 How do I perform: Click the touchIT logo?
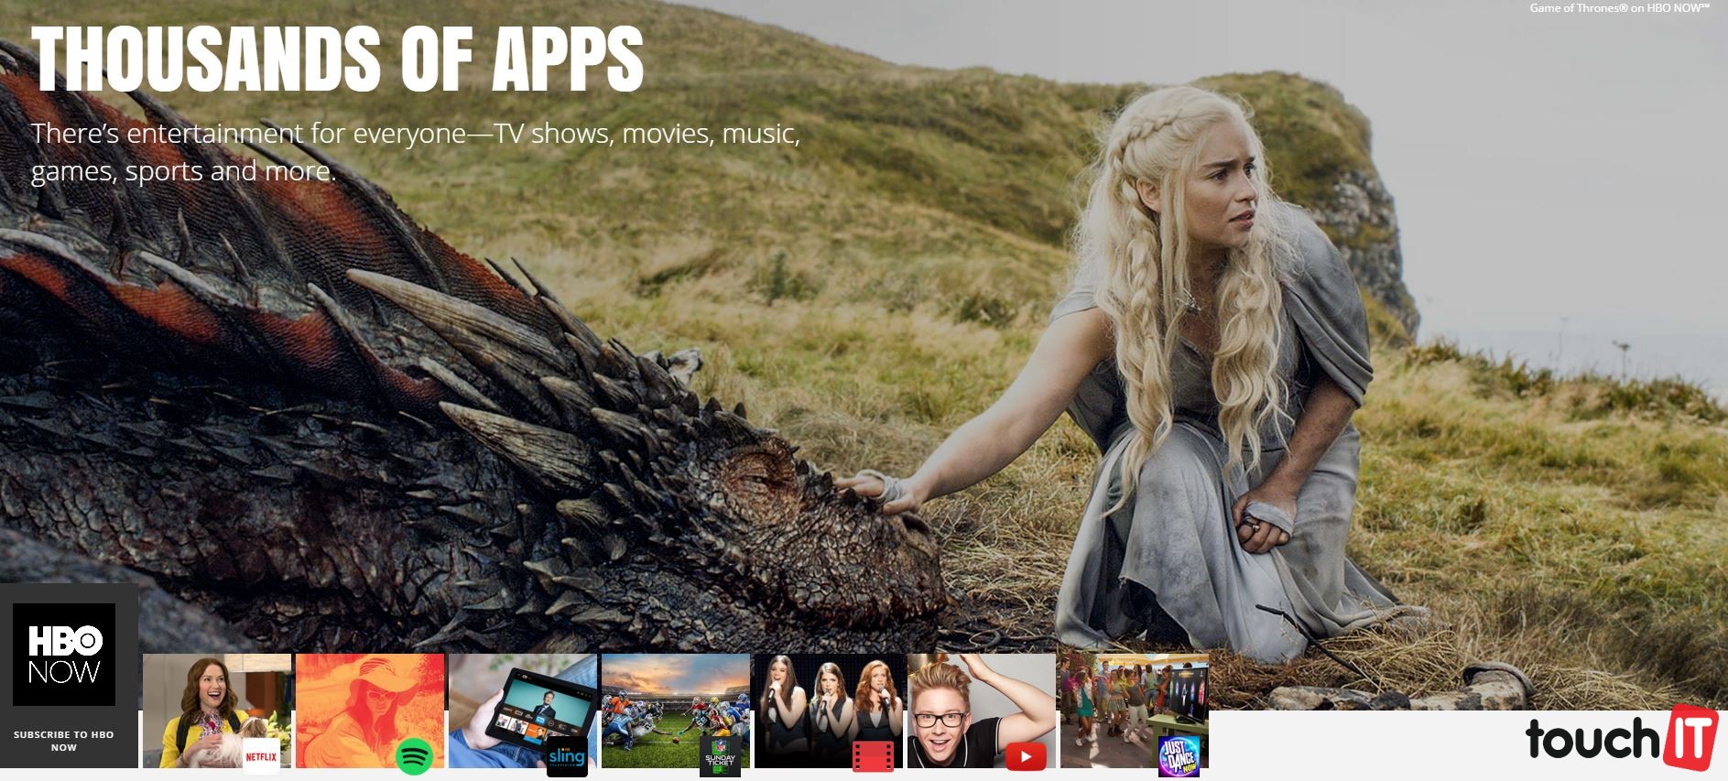click(1621, 738)
